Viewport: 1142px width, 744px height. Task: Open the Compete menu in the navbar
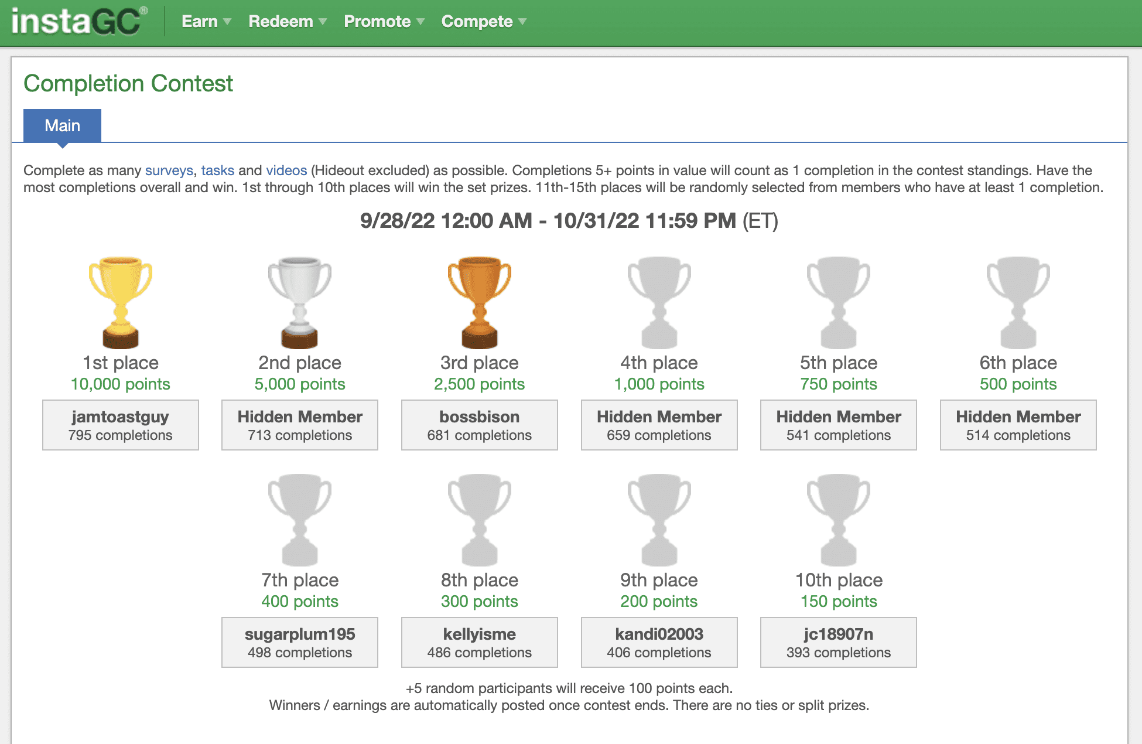483,22
